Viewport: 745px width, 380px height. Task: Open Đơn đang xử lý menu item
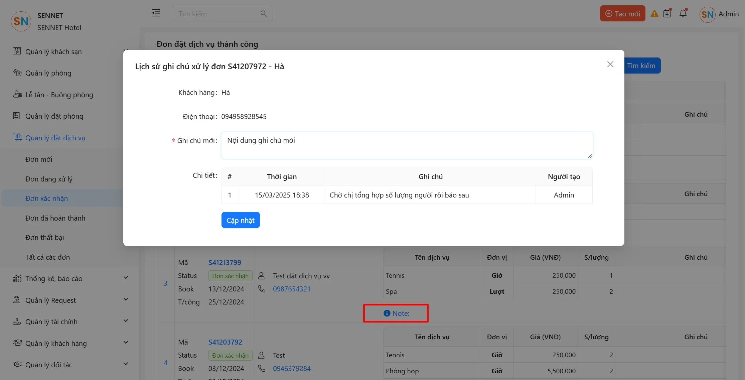coord(49,179)
